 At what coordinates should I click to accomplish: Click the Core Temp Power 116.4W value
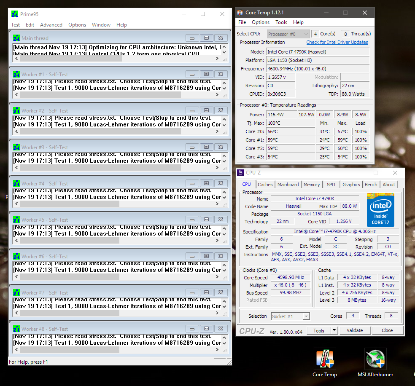(282, 115)
